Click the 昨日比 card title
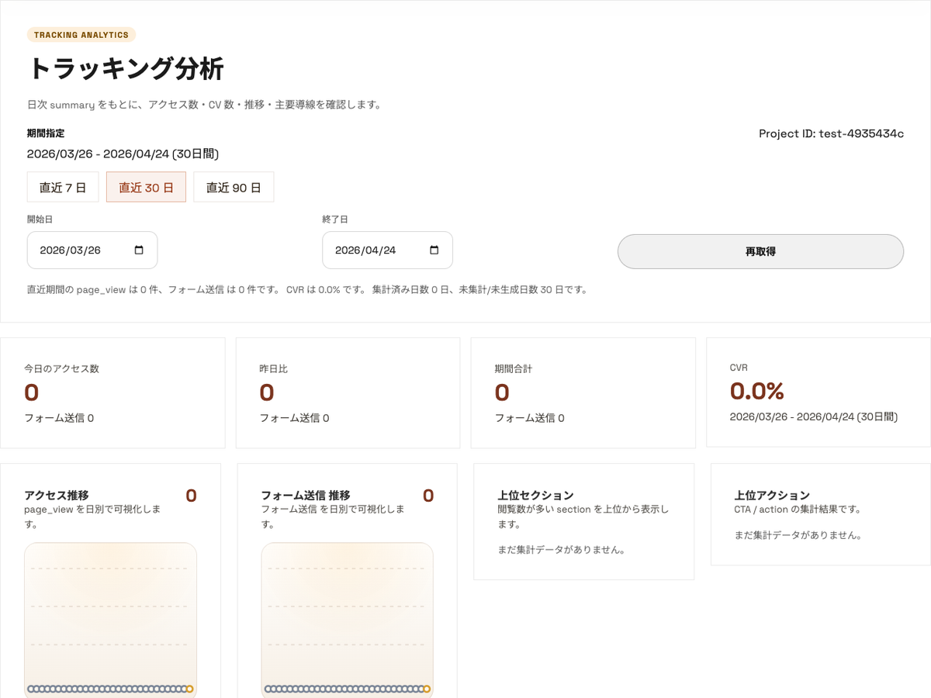931x698 pixels. (x=273, y=368)
